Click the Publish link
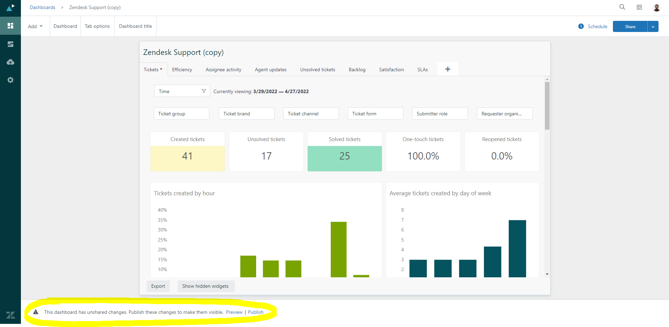Screen dimensions: 669x327 256,312
